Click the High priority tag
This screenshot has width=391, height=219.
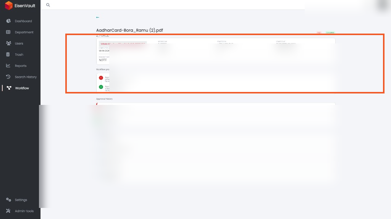tap(319, 32)
